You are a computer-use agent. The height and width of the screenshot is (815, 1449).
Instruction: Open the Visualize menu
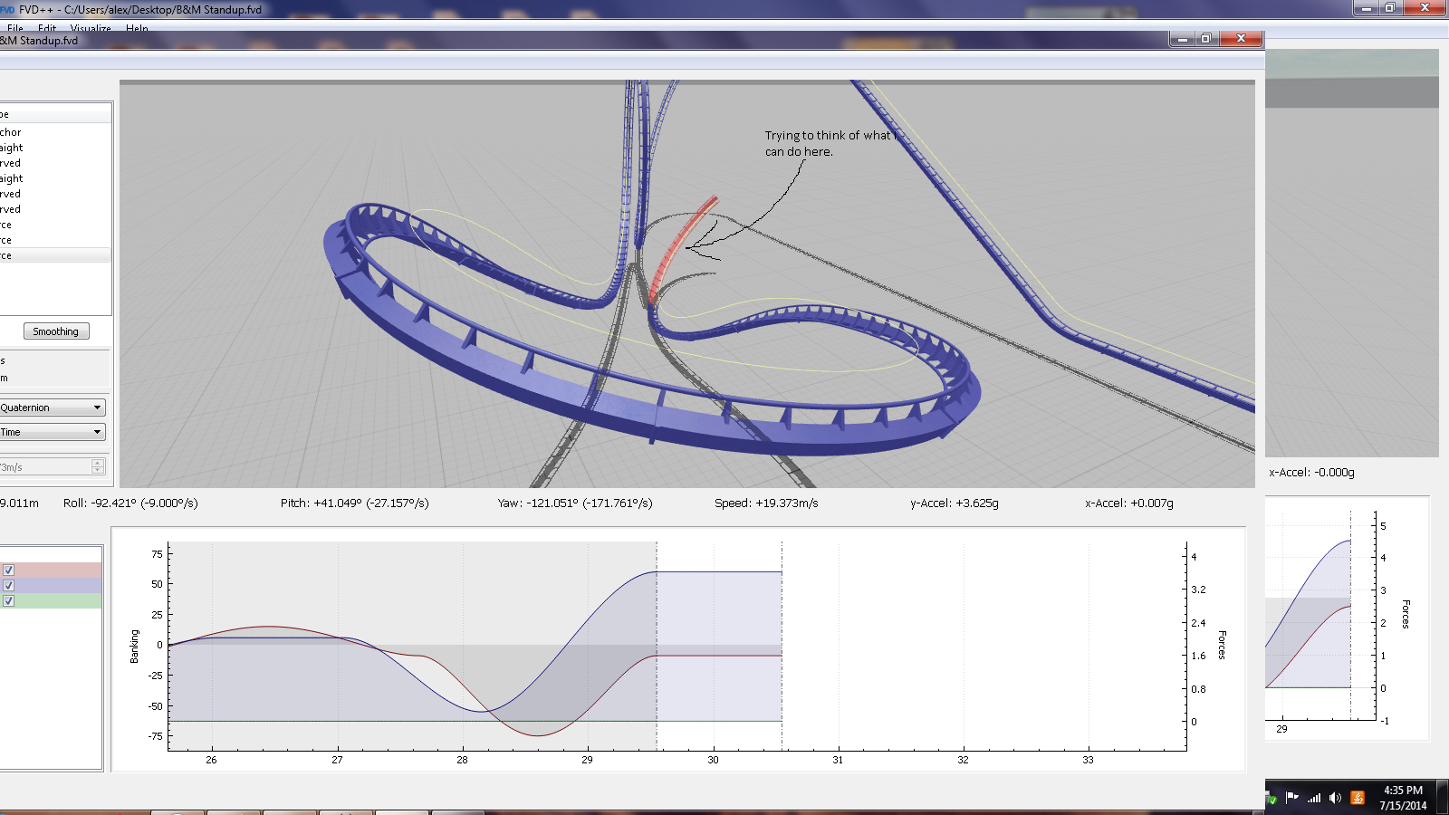pyautogui.click(x=91, y=28)
